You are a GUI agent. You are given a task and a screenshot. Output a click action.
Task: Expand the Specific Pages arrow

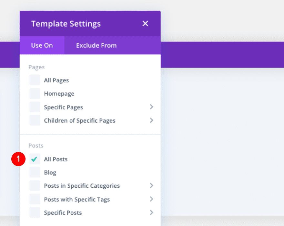click(x=151, y=107)
